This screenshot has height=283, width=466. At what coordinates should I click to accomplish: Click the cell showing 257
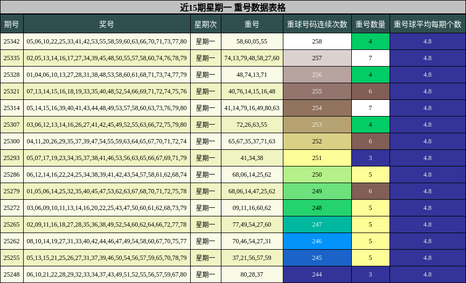(317, 58)
